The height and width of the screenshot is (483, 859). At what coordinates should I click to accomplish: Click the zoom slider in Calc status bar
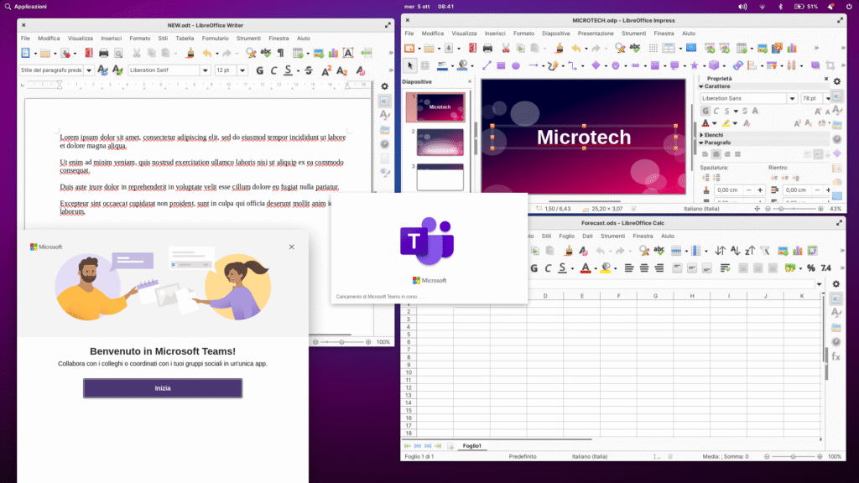pos(794,456)
